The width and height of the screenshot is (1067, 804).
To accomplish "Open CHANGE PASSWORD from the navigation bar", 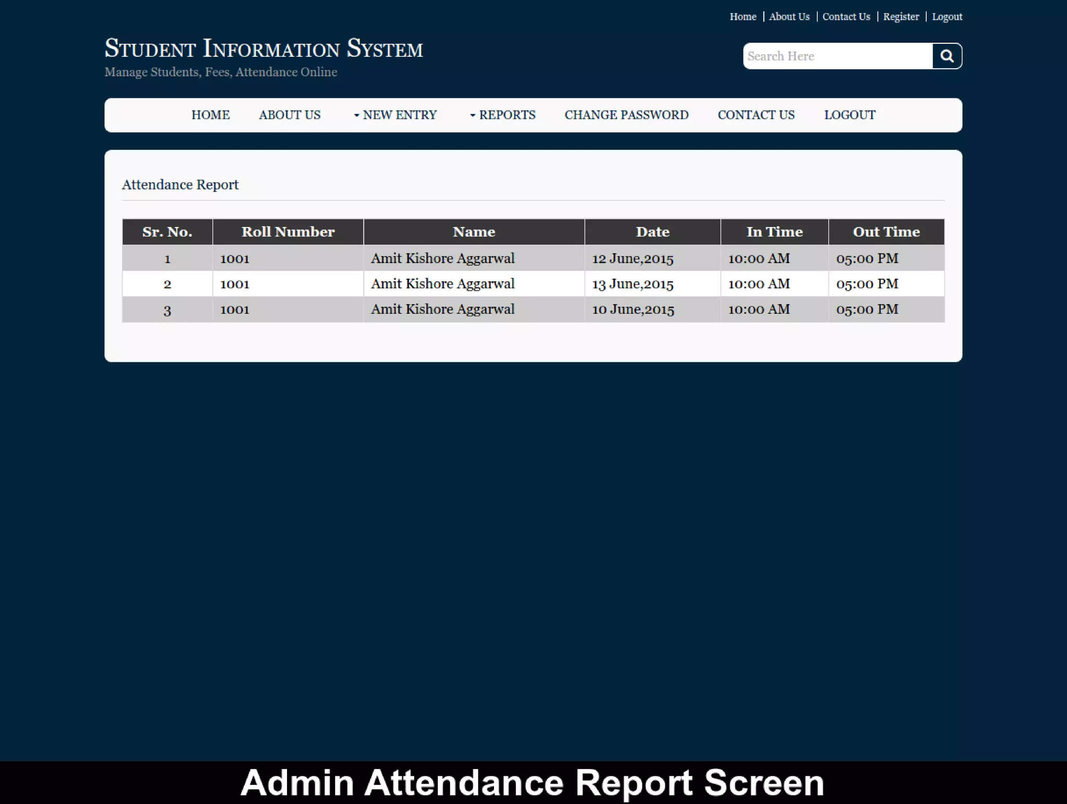I will 626,115.
